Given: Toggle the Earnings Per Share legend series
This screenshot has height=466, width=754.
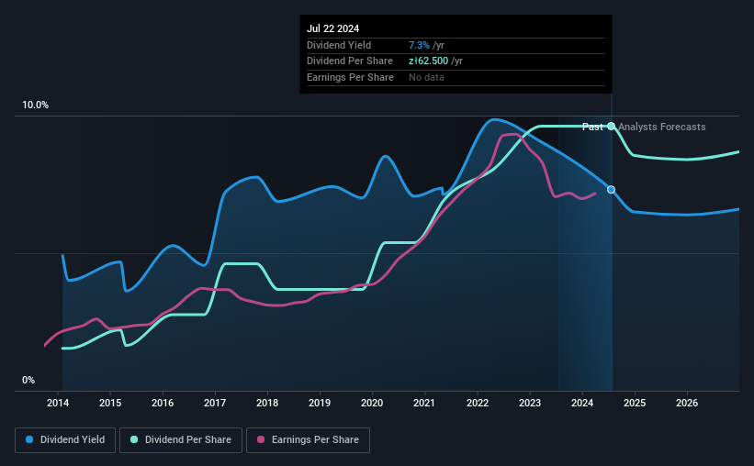Looking at the screenshot, I should coord(308,440).
